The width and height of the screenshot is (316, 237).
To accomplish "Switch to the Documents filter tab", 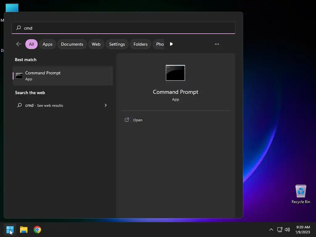I will click(72, 44).
